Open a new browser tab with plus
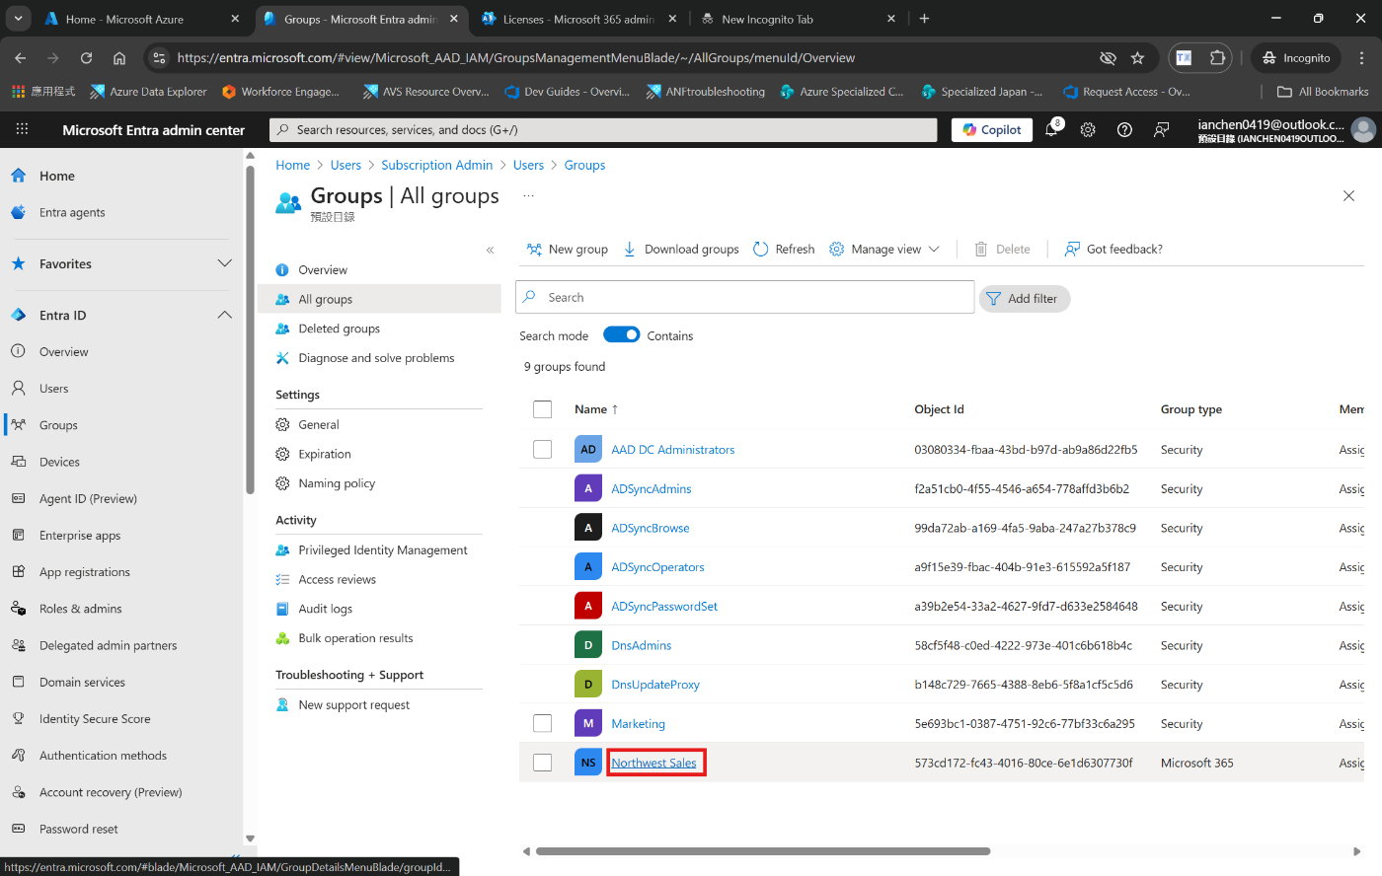Screen dimensions: 1382x876 click(924, 19)
